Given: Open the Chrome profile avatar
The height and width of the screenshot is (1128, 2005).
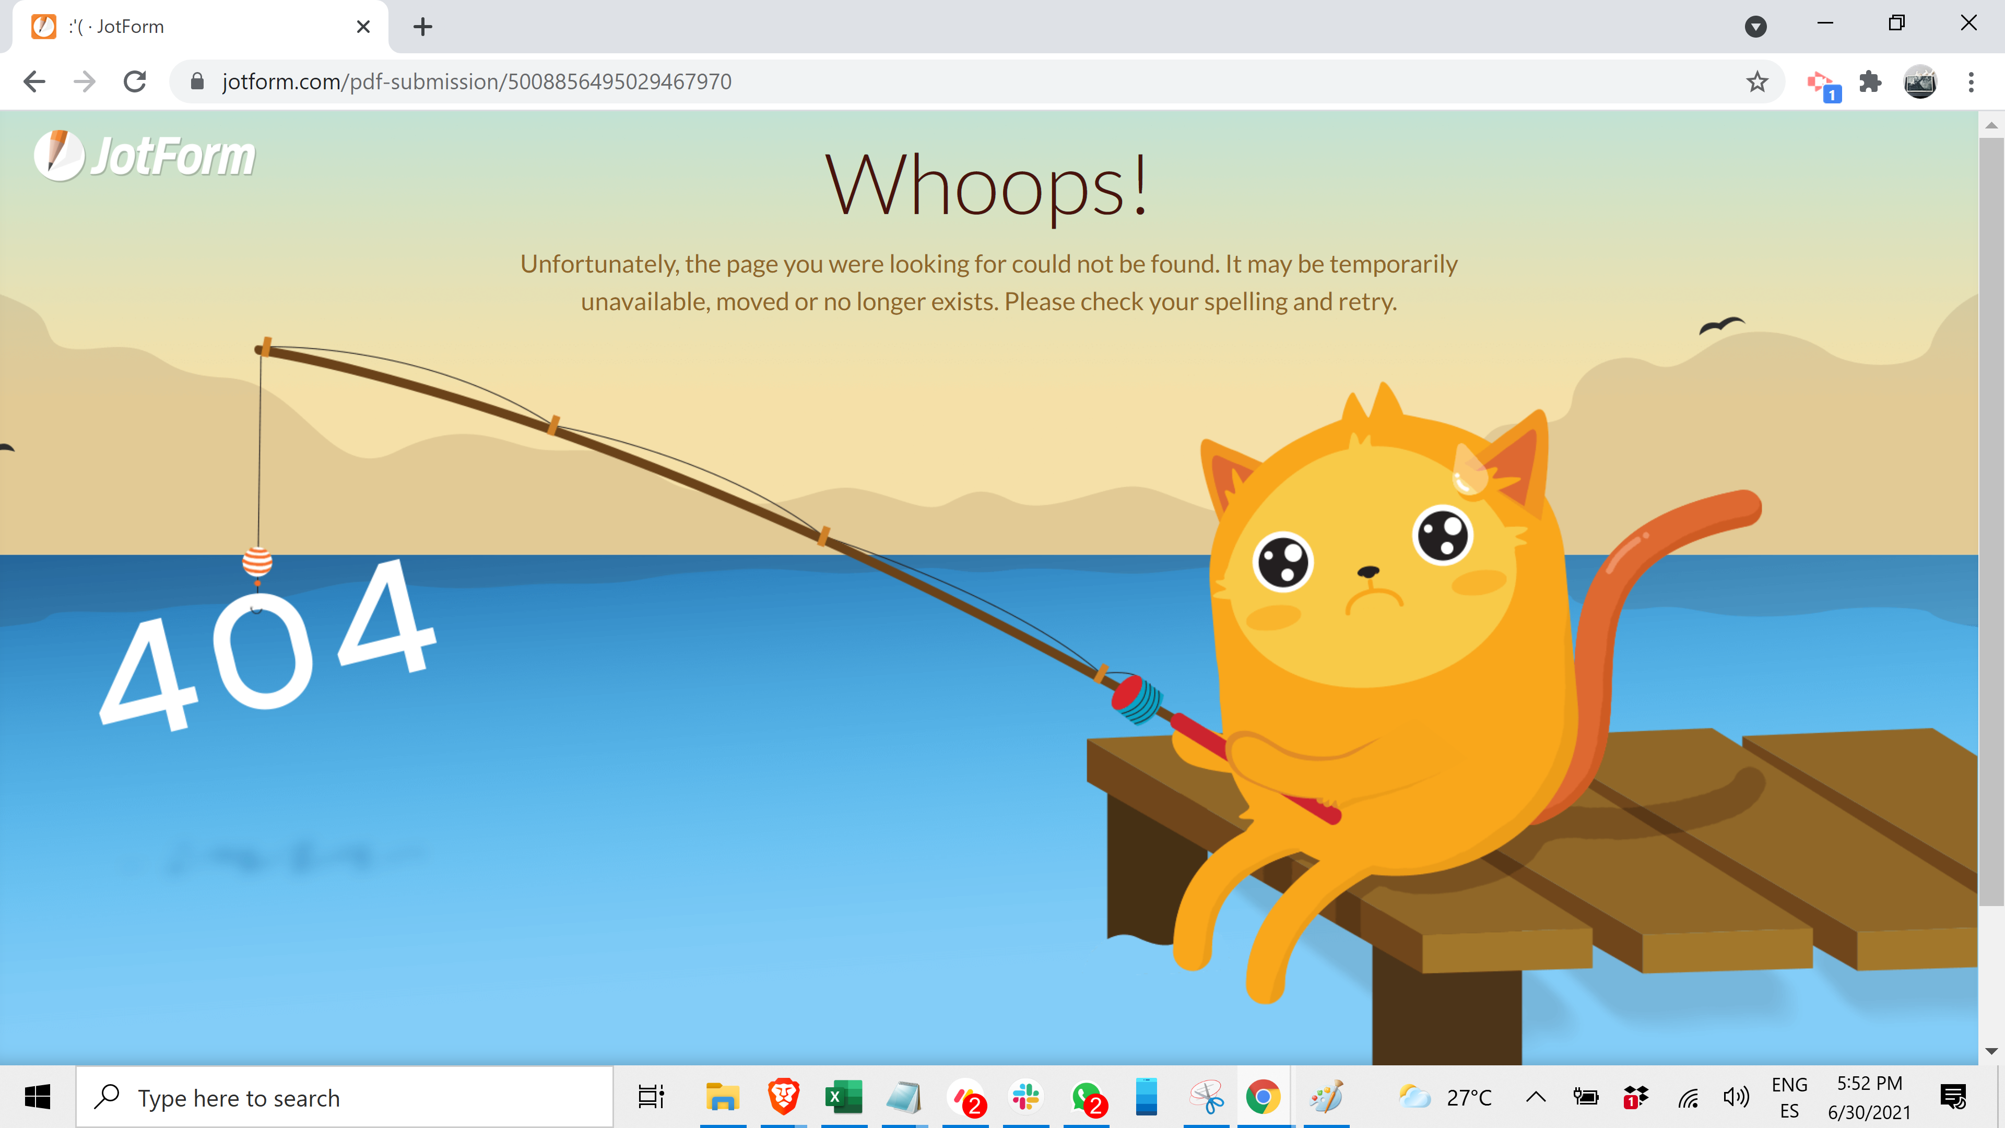Looking at the screenshot, I should [x=1919, y=82].
